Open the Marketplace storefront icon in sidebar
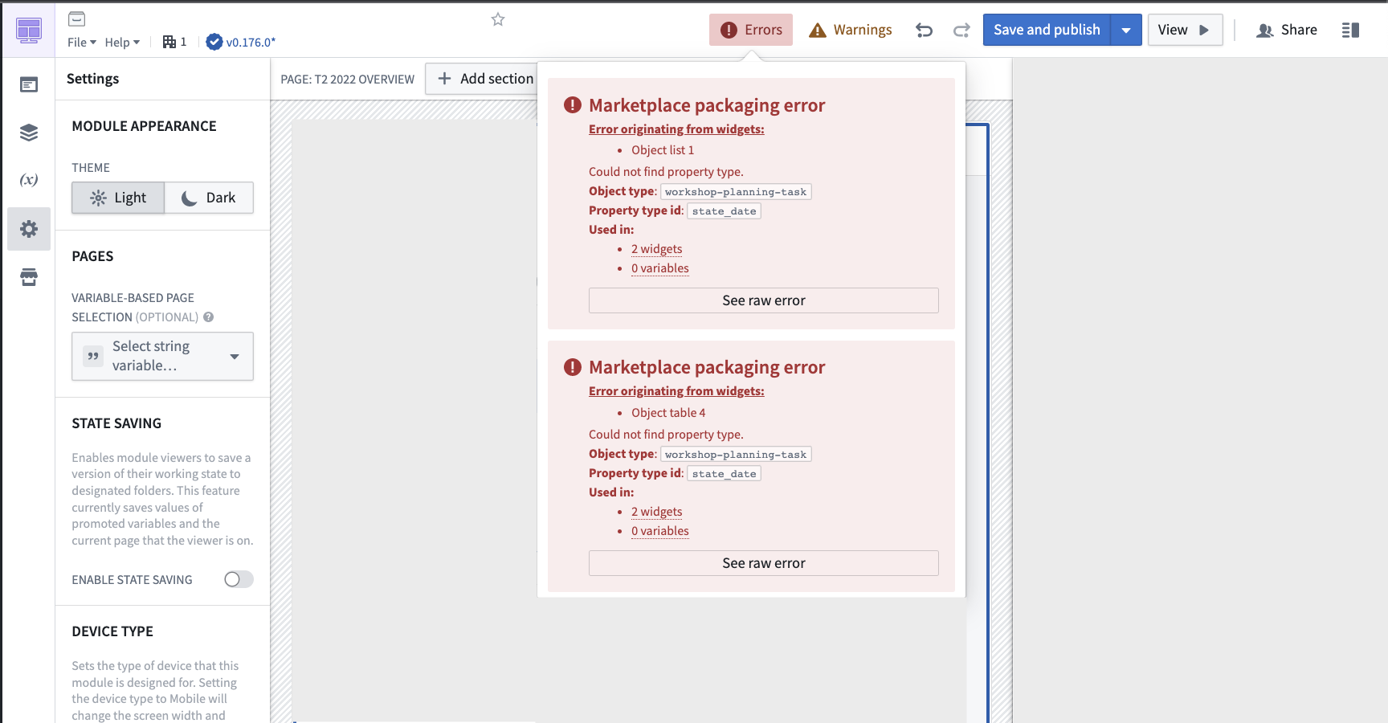 pyautogui.click(x=29, y=277)
